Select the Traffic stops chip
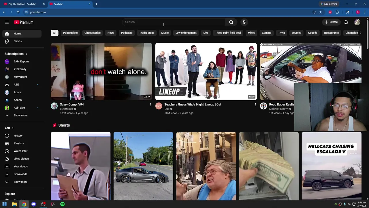This screenshot has height=208, width=369. click(x=147, y=33)
